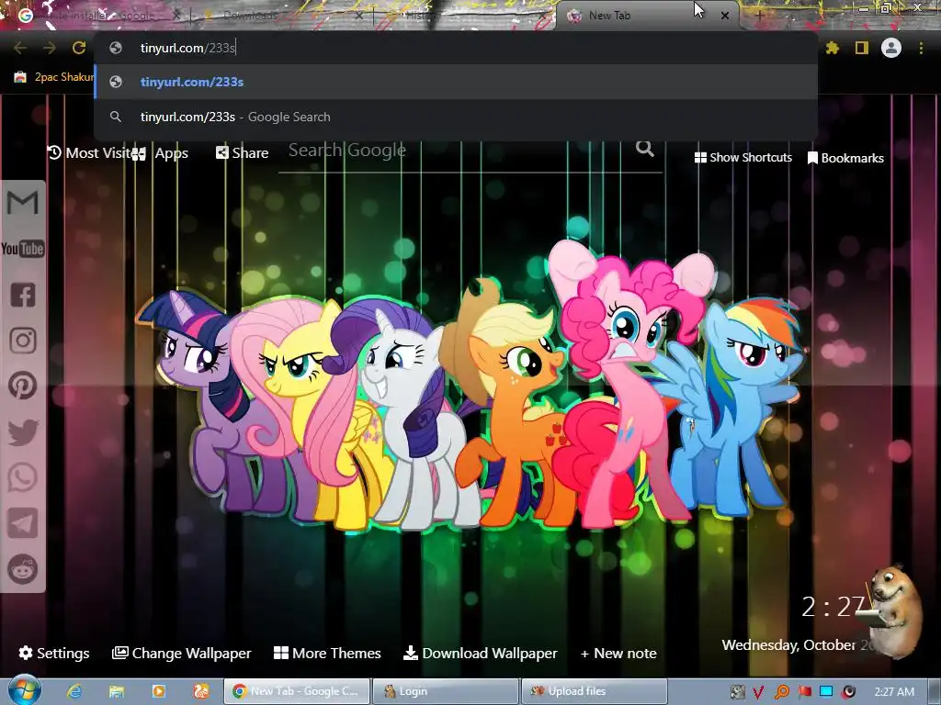
Task: Click the clock showing 2:27
Action: click(x=833, y=607)
